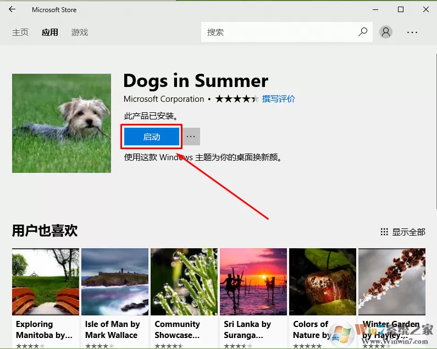
Task: Click the 此产品已安装 status text
Action: point(151,116)
